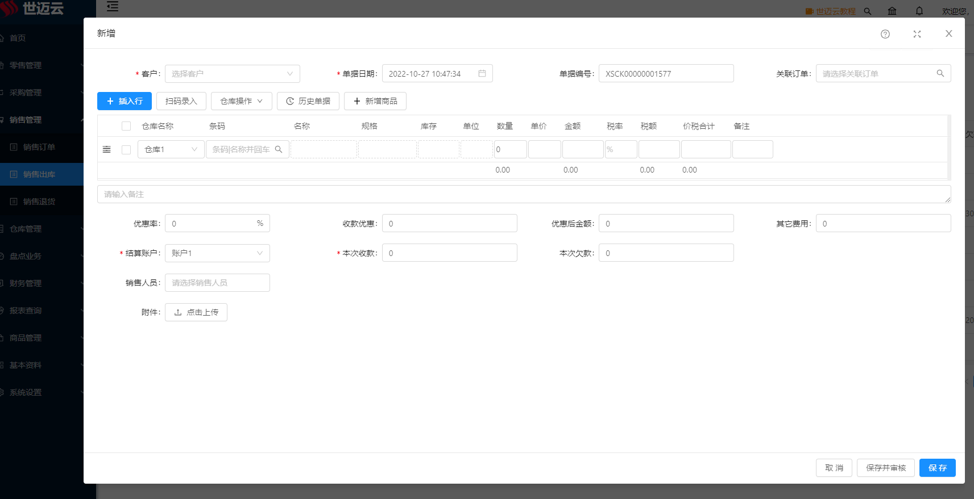Click the 收款优惠 input field
The height and width of the screenshot is (499, 974).
click(x=450, y=224)
